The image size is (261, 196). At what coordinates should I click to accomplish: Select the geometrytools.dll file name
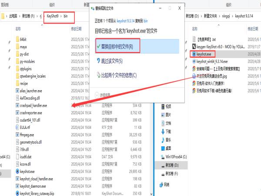pos(31,142)
